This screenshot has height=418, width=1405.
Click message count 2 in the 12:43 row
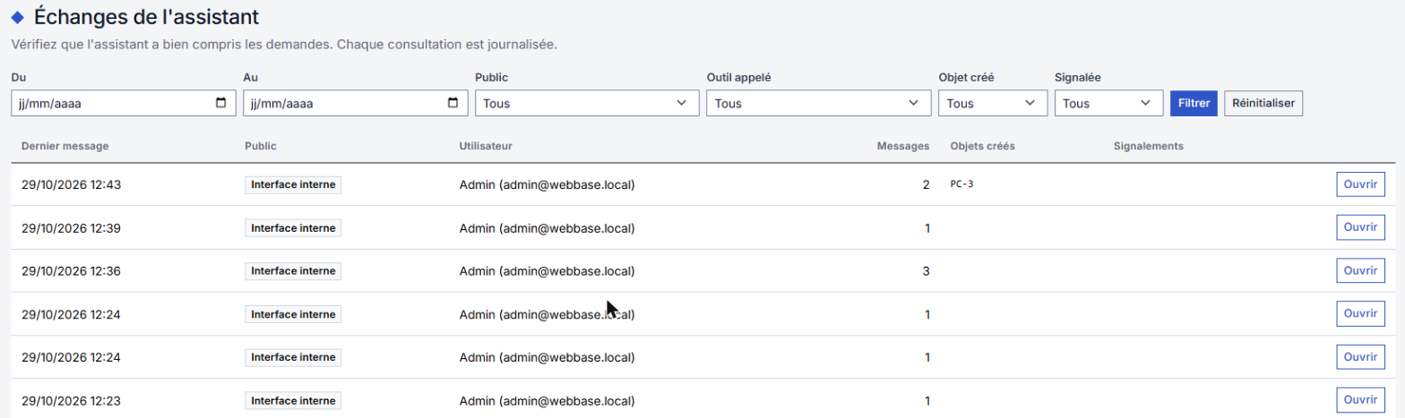point(927,184)
